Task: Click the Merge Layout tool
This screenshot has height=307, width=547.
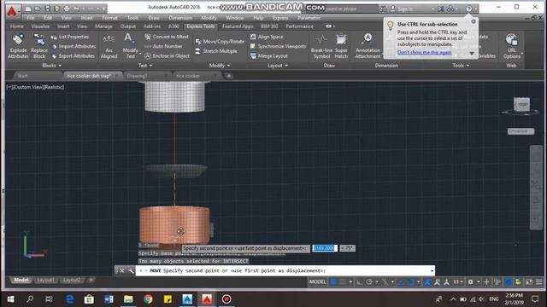Action: (x=268, y=56)
